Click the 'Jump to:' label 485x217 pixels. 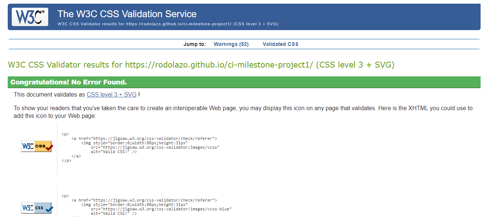[x=195, y=44]
